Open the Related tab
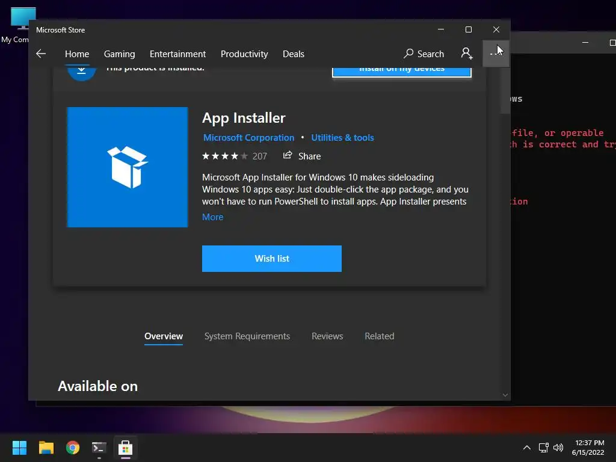Image resolution: width=616 pixels, height=462 pixels. click(380, 336)
